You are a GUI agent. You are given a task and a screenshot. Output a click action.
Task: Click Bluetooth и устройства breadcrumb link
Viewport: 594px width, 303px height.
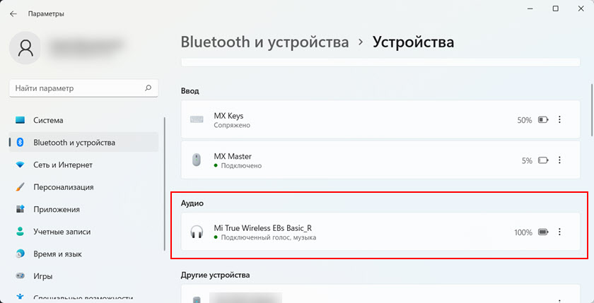click(264, 42)
